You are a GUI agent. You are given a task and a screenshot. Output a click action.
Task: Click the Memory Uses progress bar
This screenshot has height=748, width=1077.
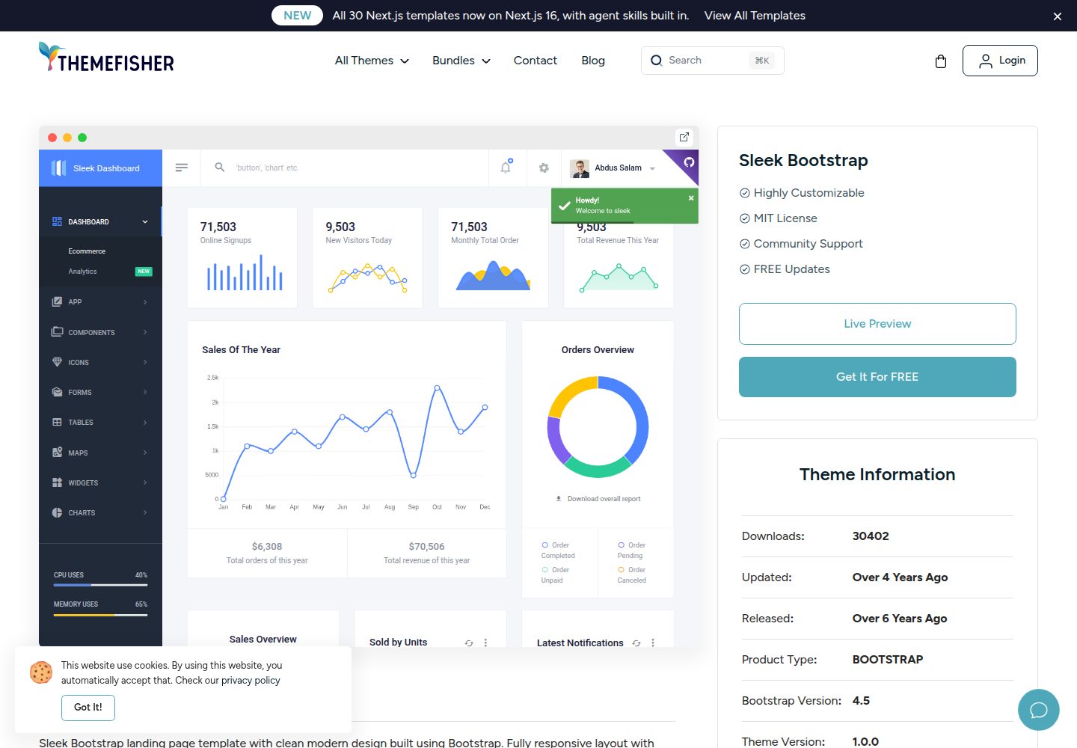click(x=100, y=615)
